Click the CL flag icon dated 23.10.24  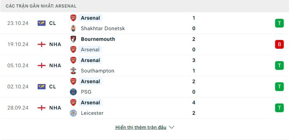pyautogui.click(x=42, y=23)
